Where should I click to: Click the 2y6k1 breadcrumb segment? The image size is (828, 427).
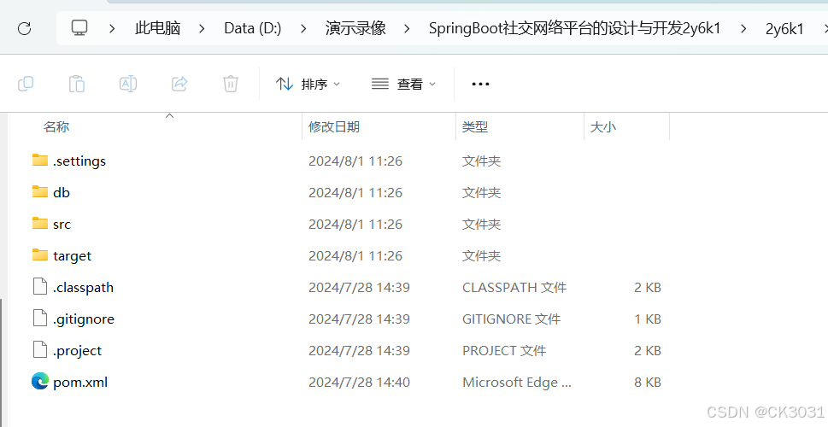(784, 28)
